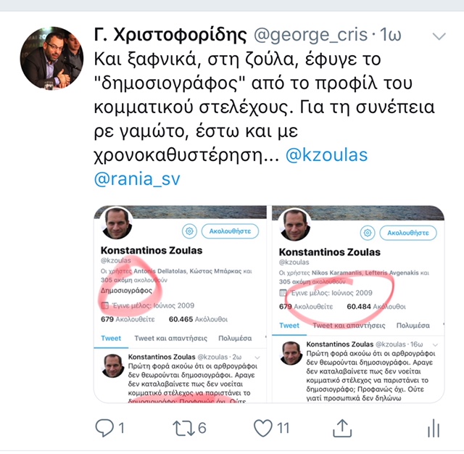Select right Πολυμέσα tab

click(413, 326)
